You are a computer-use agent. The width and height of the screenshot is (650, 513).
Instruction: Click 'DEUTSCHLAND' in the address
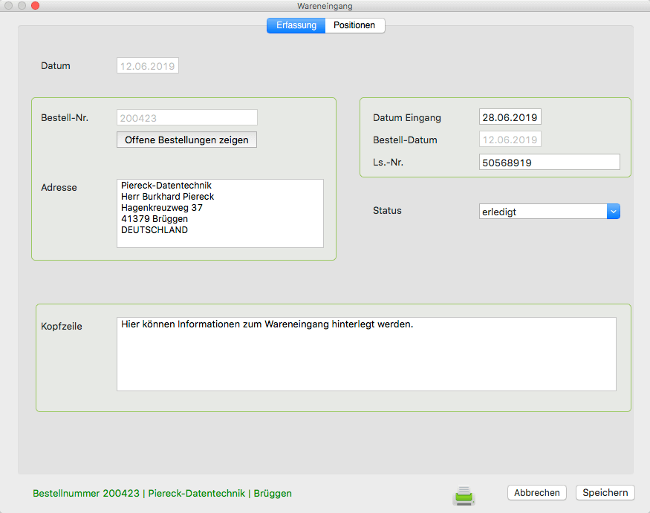(x=155, y=230)
